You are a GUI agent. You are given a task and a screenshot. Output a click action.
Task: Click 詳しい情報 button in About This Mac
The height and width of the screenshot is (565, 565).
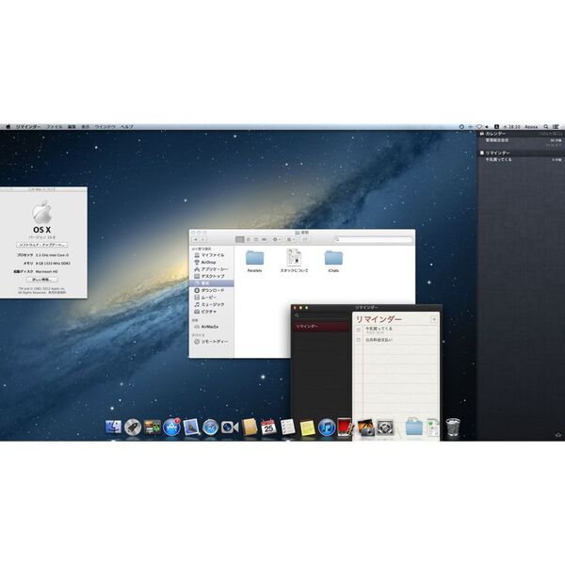point(42,280)
